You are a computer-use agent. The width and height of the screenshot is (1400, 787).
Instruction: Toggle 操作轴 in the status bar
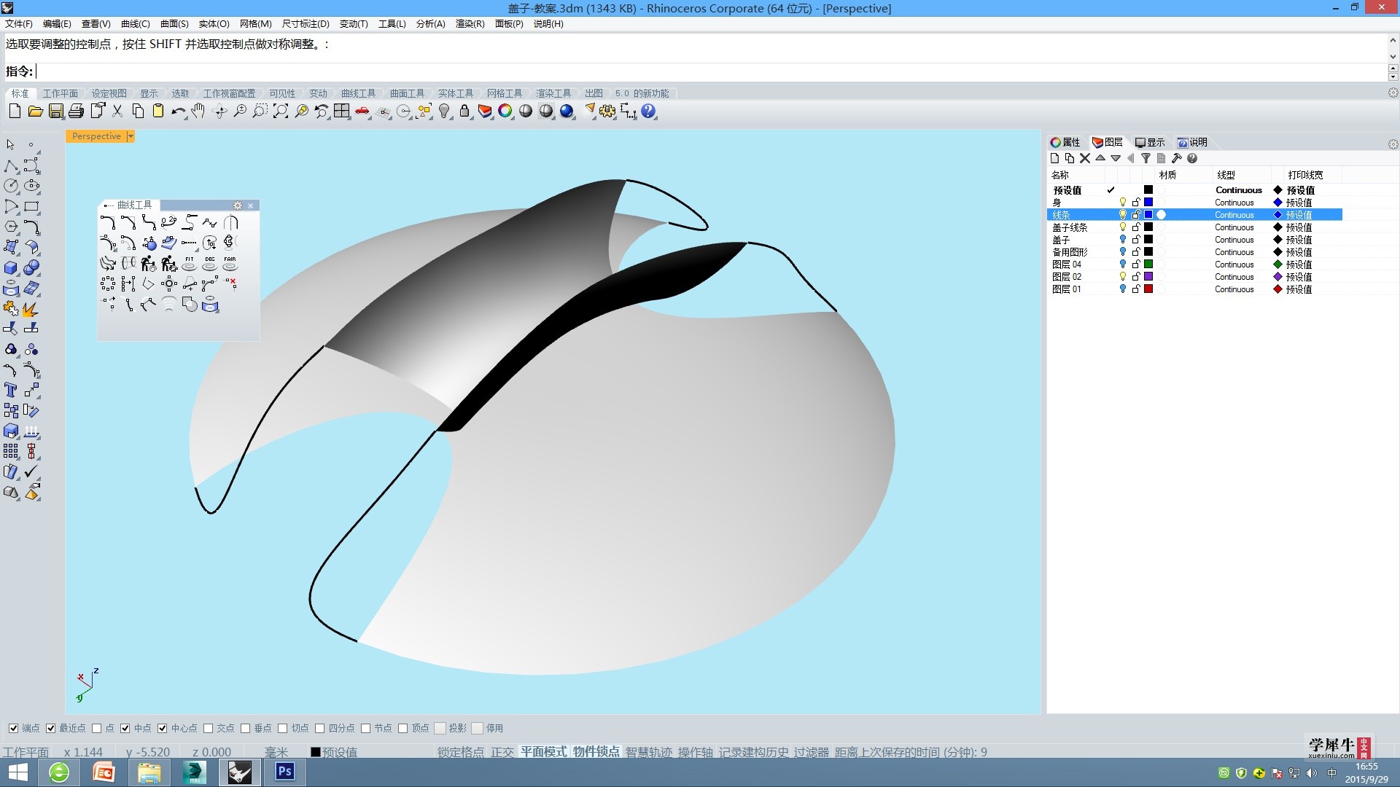[695, 752]
